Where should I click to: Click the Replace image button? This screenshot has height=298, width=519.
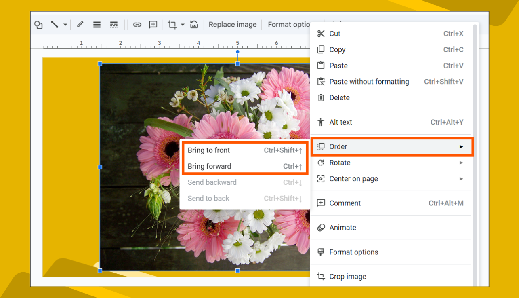tap(233, 25)
